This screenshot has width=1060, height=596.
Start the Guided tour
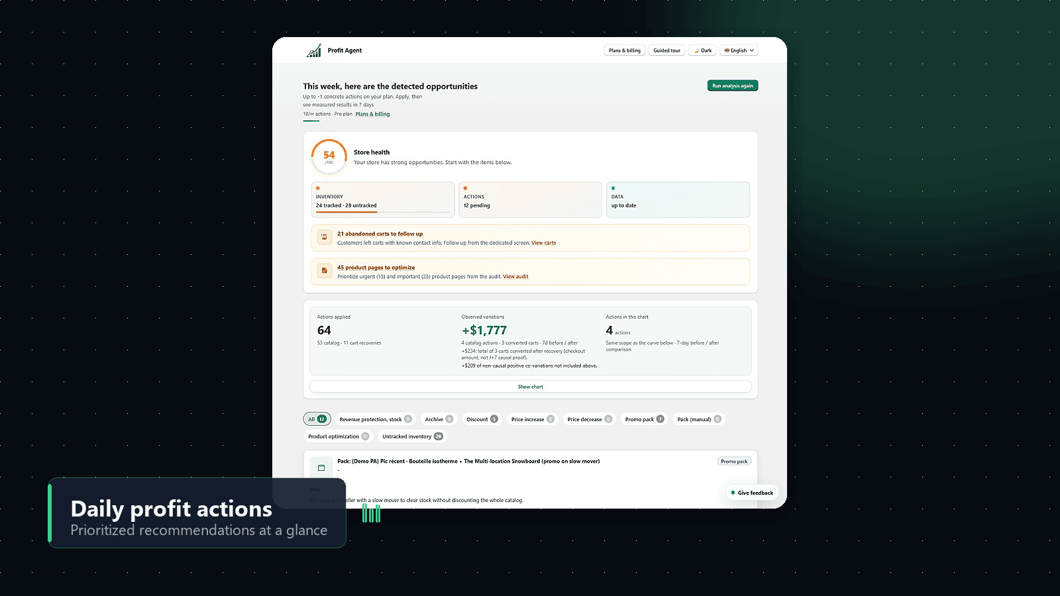[666, 50]
